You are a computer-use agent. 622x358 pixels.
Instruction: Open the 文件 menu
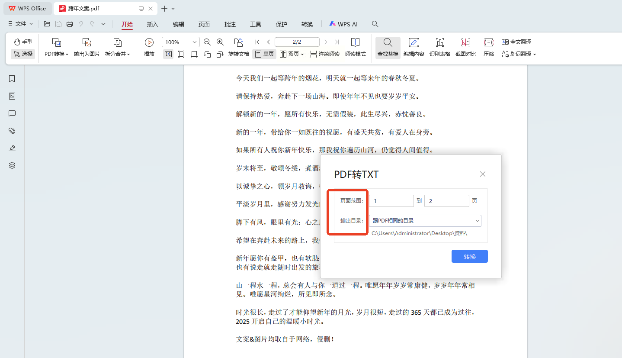20,24
